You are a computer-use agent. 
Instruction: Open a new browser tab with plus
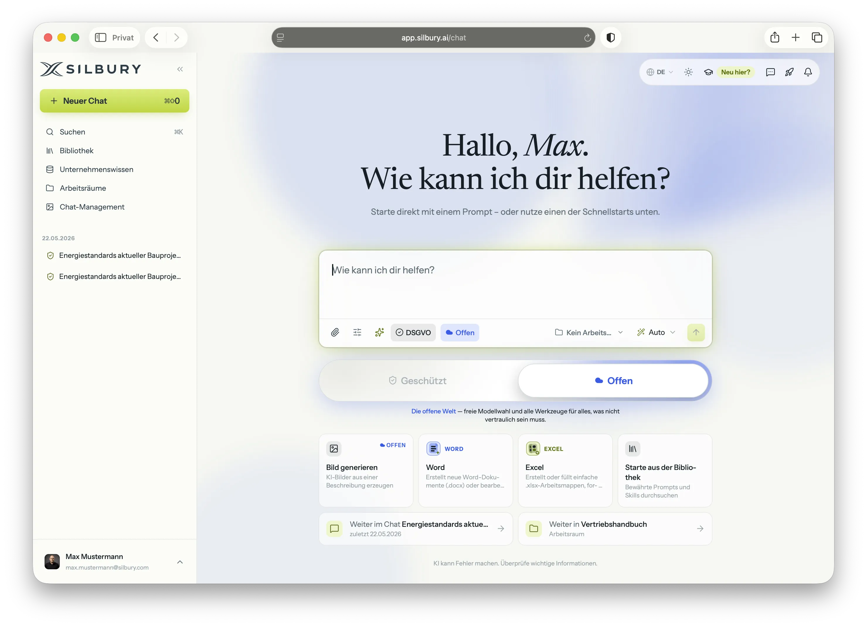coord(795,38)
